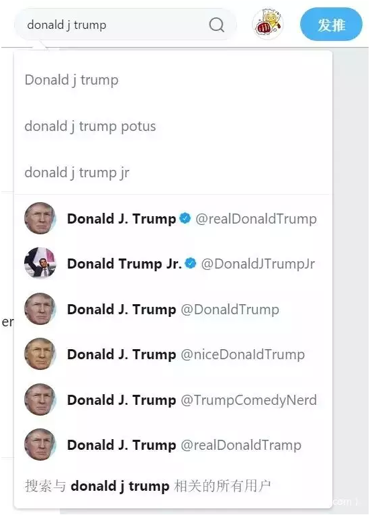This screenshot has width=374, height=517.
Task: Click the magnifier search icon
Action: 216,25
